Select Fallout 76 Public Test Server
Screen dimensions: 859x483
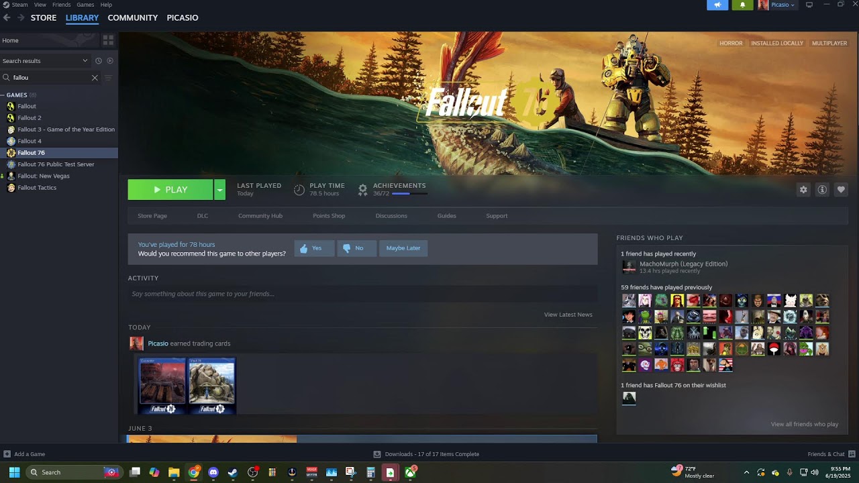tap(59, 164)
